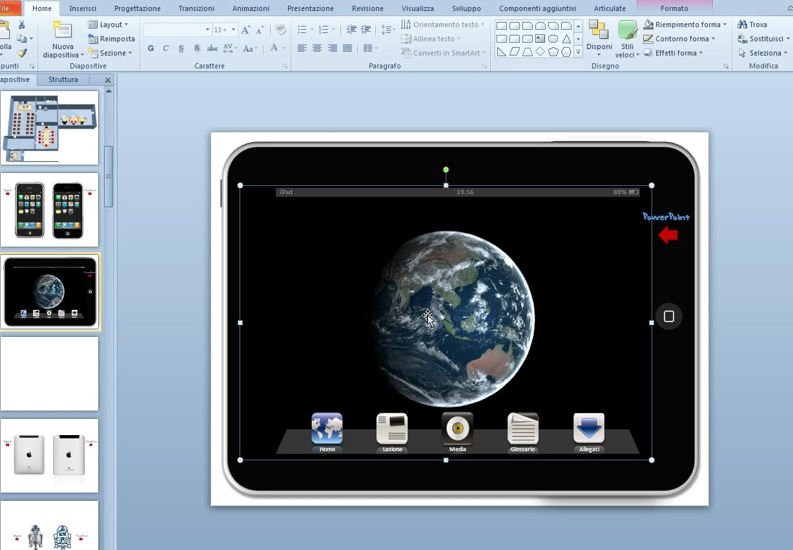793x550 pixels.
Task: Decrease list indent level icon
Action: (x=351, y=30)
